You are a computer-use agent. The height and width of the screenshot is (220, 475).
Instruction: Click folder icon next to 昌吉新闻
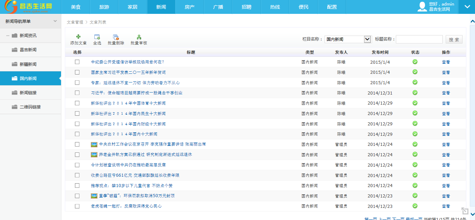tap(15, 50)
